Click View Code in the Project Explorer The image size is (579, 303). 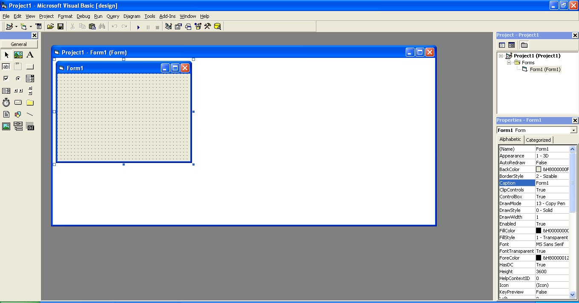point(502,45)
